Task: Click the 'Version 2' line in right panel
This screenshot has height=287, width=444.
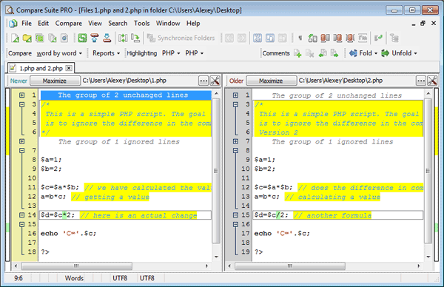Action: click(278, 132)
